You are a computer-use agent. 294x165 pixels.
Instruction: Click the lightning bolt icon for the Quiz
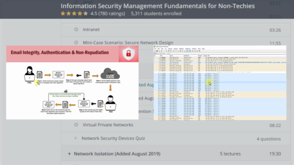click(x=75, y=138)
